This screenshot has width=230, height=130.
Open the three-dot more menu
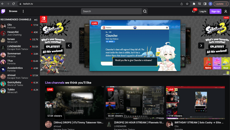coord(23,11)
